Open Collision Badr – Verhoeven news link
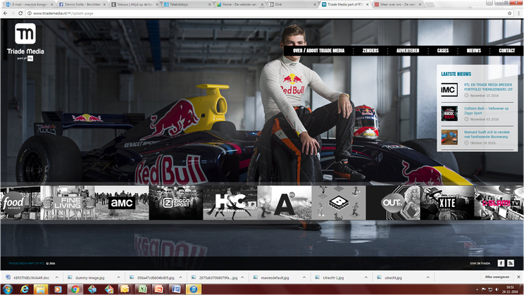This screenshot has width=524, height=295. [486, 111]
